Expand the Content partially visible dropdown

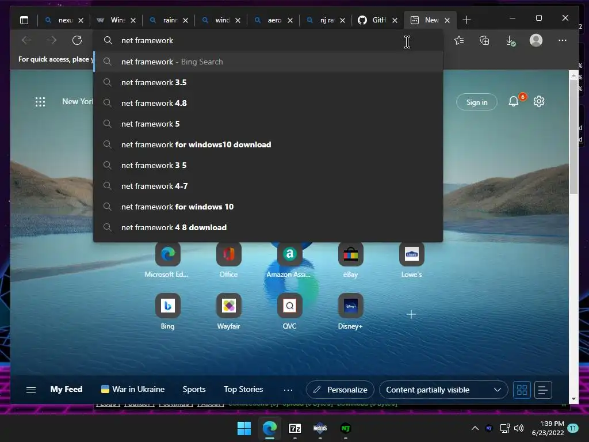pos(443,390)
